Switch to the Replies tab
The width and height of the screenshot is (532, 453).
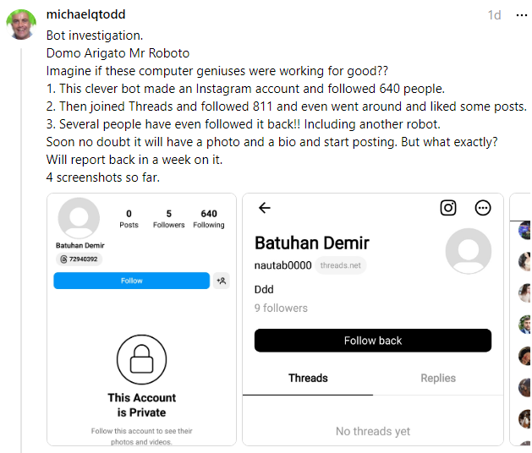(x=438, y=378)
